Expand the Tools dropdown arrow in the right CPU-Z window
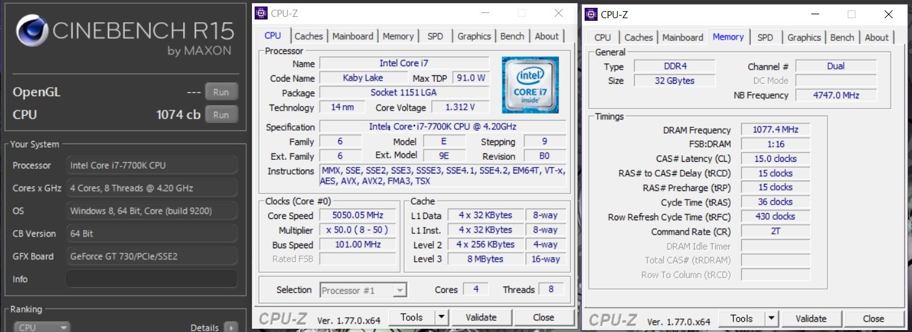912x332 pixels. click(771, 318)
